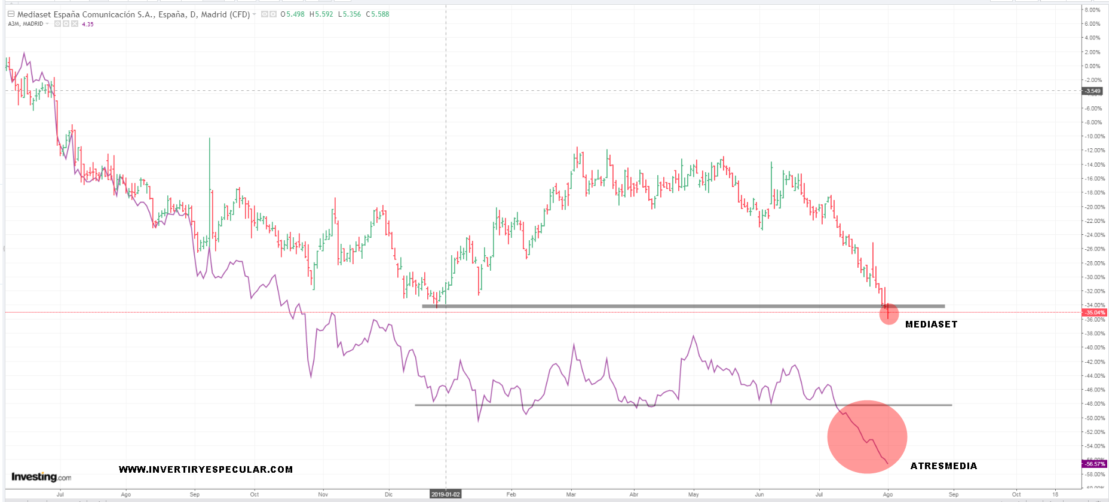Click the -56.57% purple price label
Viewport: 1109px width, 502px height.
point(1095,464)
